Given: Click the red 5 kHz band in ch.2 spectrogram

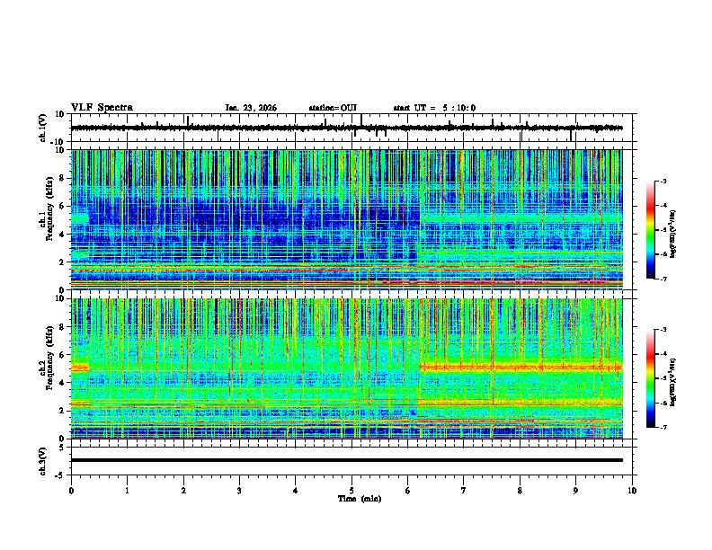Looking at the screenshot, I should [x=521, y=367].
